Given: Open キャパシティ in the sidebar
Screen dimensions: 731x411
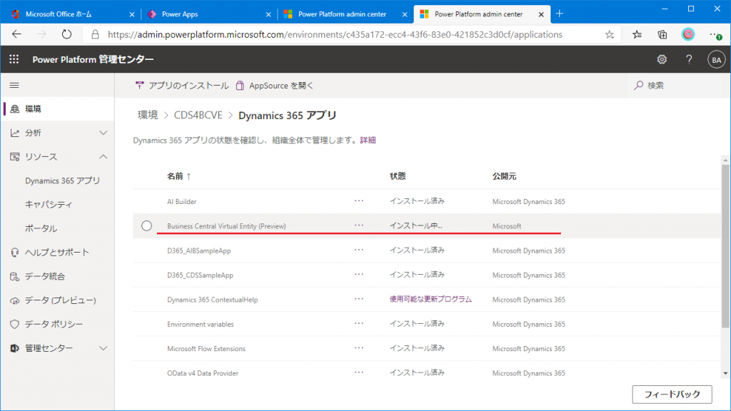Looking at the screenshot, I should tap(49, 205).
